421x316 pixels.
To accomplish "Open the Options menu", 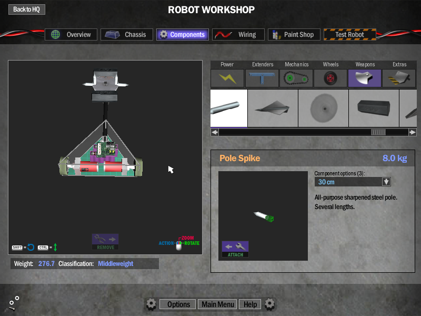I will tap(178, 304).
